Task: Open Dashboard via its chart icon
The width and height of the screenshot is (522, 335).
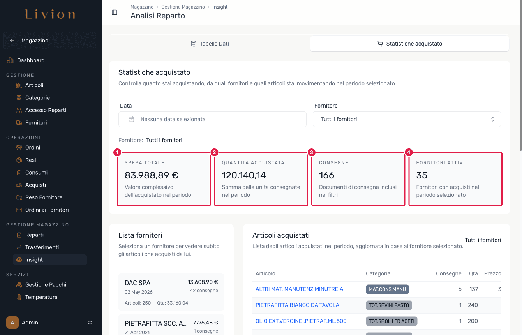Action: coord(10,60)
